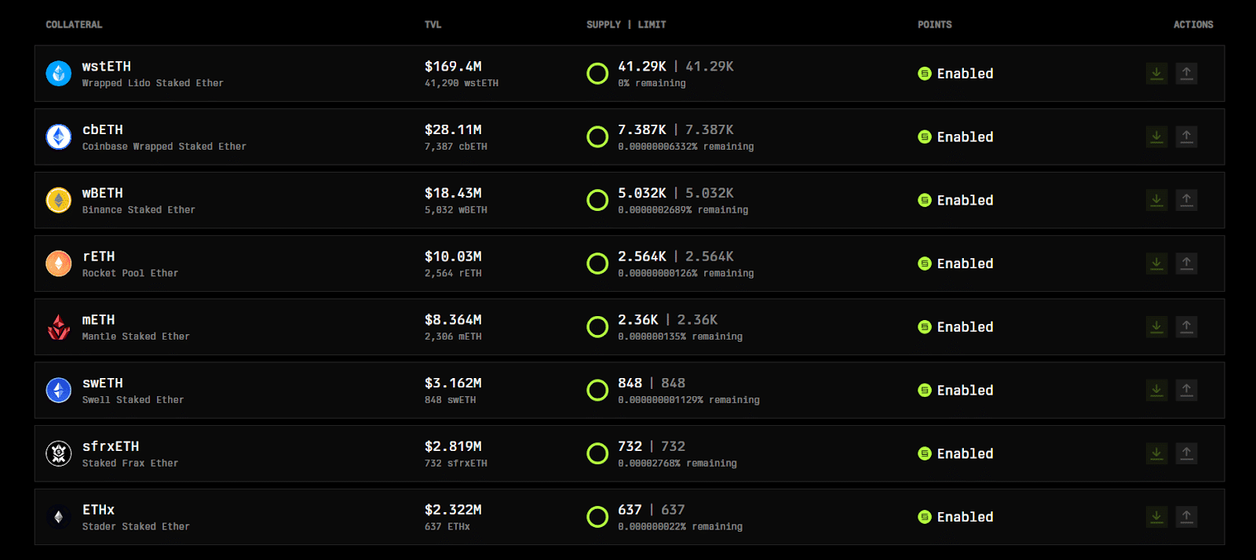Image resolution: width=1256 pixels, height=560 pixels.
Task: Click the red Mantle mETH token logo
Action: pos(59,327)
